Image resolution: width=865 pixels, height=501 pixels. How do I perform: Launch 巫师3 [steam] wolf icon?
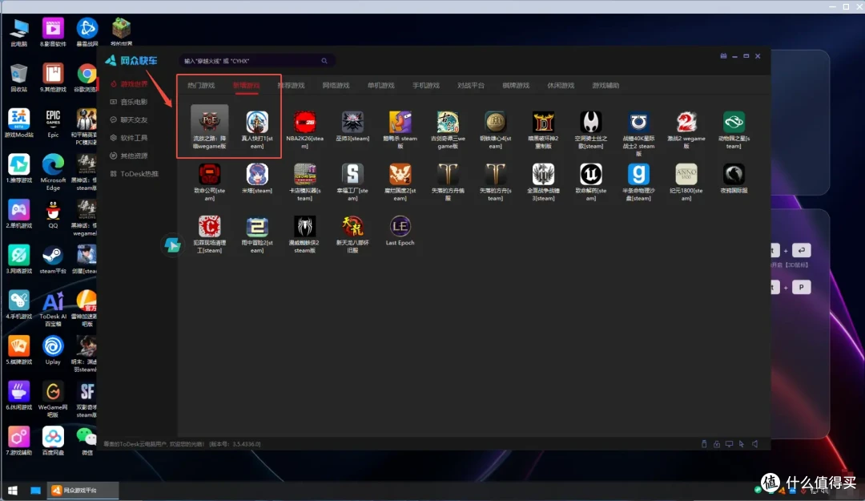352,122
